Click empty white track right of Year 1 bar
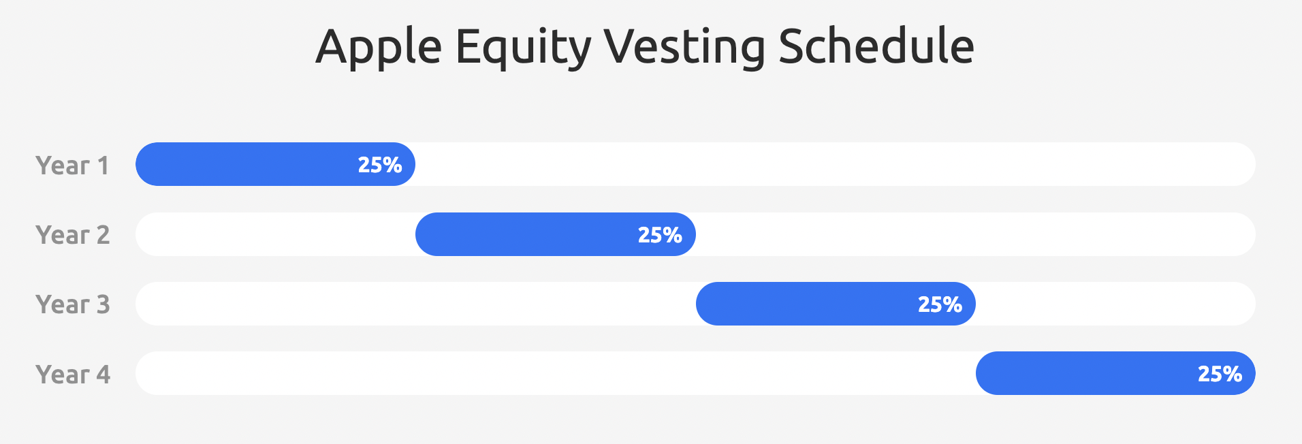Image resolution: width=1302 pixels, height=444 pixels. [x=831, y=164]
